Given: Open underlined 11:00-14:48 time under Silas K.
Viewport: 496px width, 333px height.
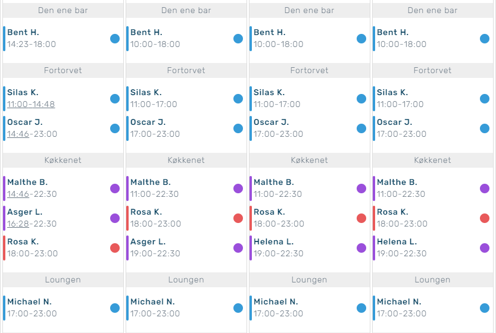Looking at the screenshot, I should (31, 105).
